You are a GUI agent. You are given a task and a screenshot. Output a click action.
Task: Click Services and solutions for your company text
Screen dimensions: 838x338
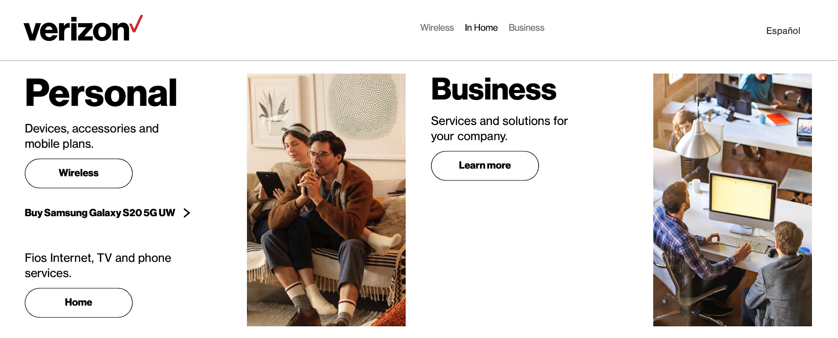tap(499, 128)
